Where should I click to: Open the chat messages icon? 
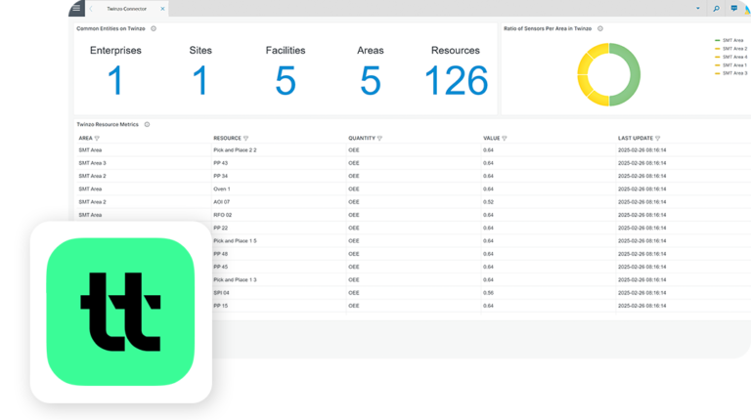click(733, 9)
